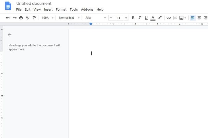Click the Google Docs home icon
The height and width of the screenshot is (138, 208).
tap(8, 6)
